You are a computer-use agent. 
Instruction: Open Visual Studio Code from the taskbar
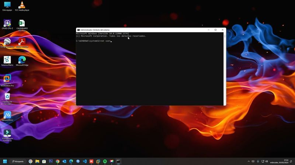[x=85, y=161]
